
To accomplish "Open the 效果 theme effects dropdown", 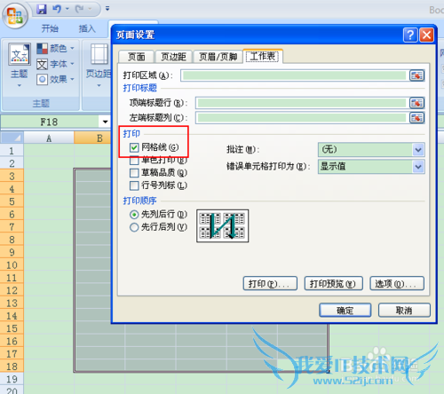I will pos(55,79).
